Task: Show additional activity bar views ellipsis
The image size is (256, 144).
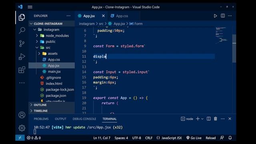Action: click(x=22, y=83)
